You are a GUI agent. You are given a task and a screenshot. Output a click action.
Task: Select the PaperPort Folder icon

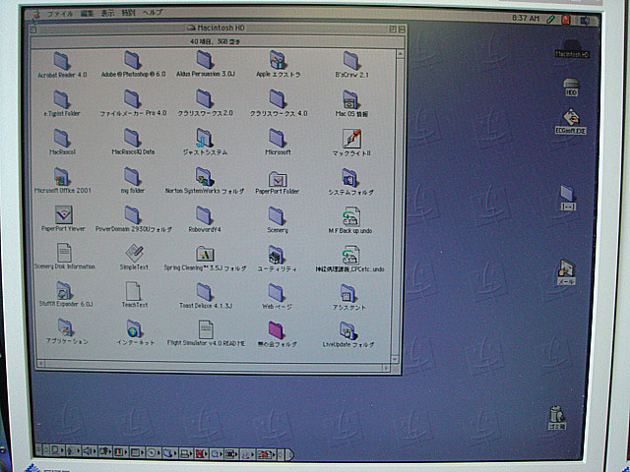pyautogui.click(x=278, y=179)
